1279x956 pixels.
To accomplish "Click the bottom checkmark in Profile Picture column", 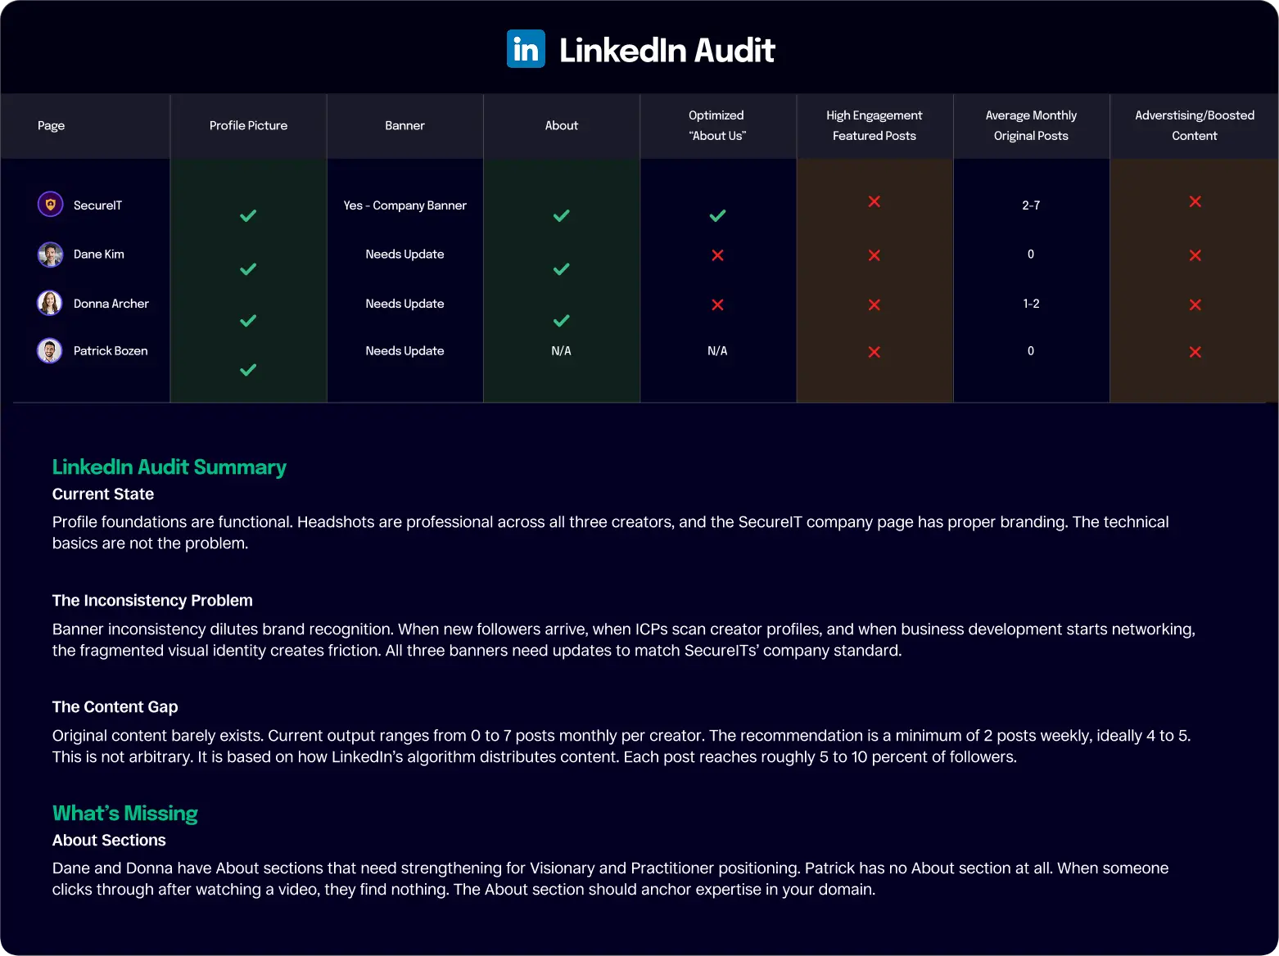I will [248, 370].
